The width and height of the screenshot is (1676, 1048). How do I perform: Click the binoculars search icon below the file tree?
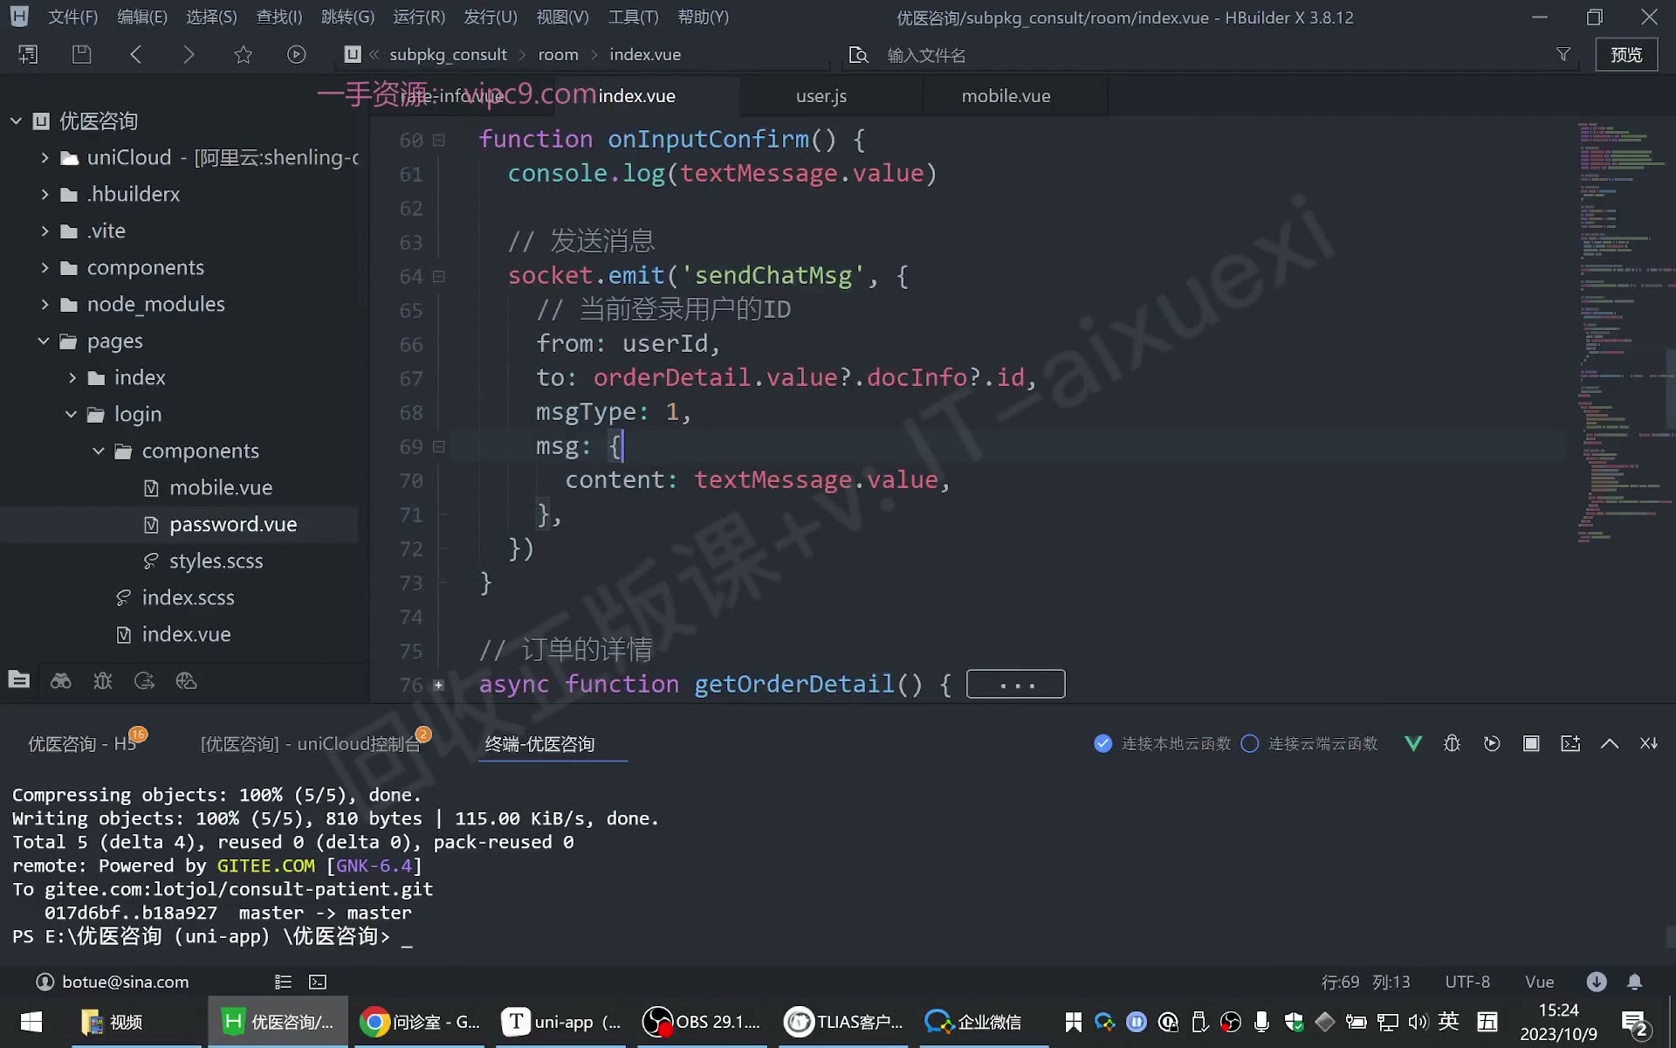pyautogui.click(x=60, y=681)
